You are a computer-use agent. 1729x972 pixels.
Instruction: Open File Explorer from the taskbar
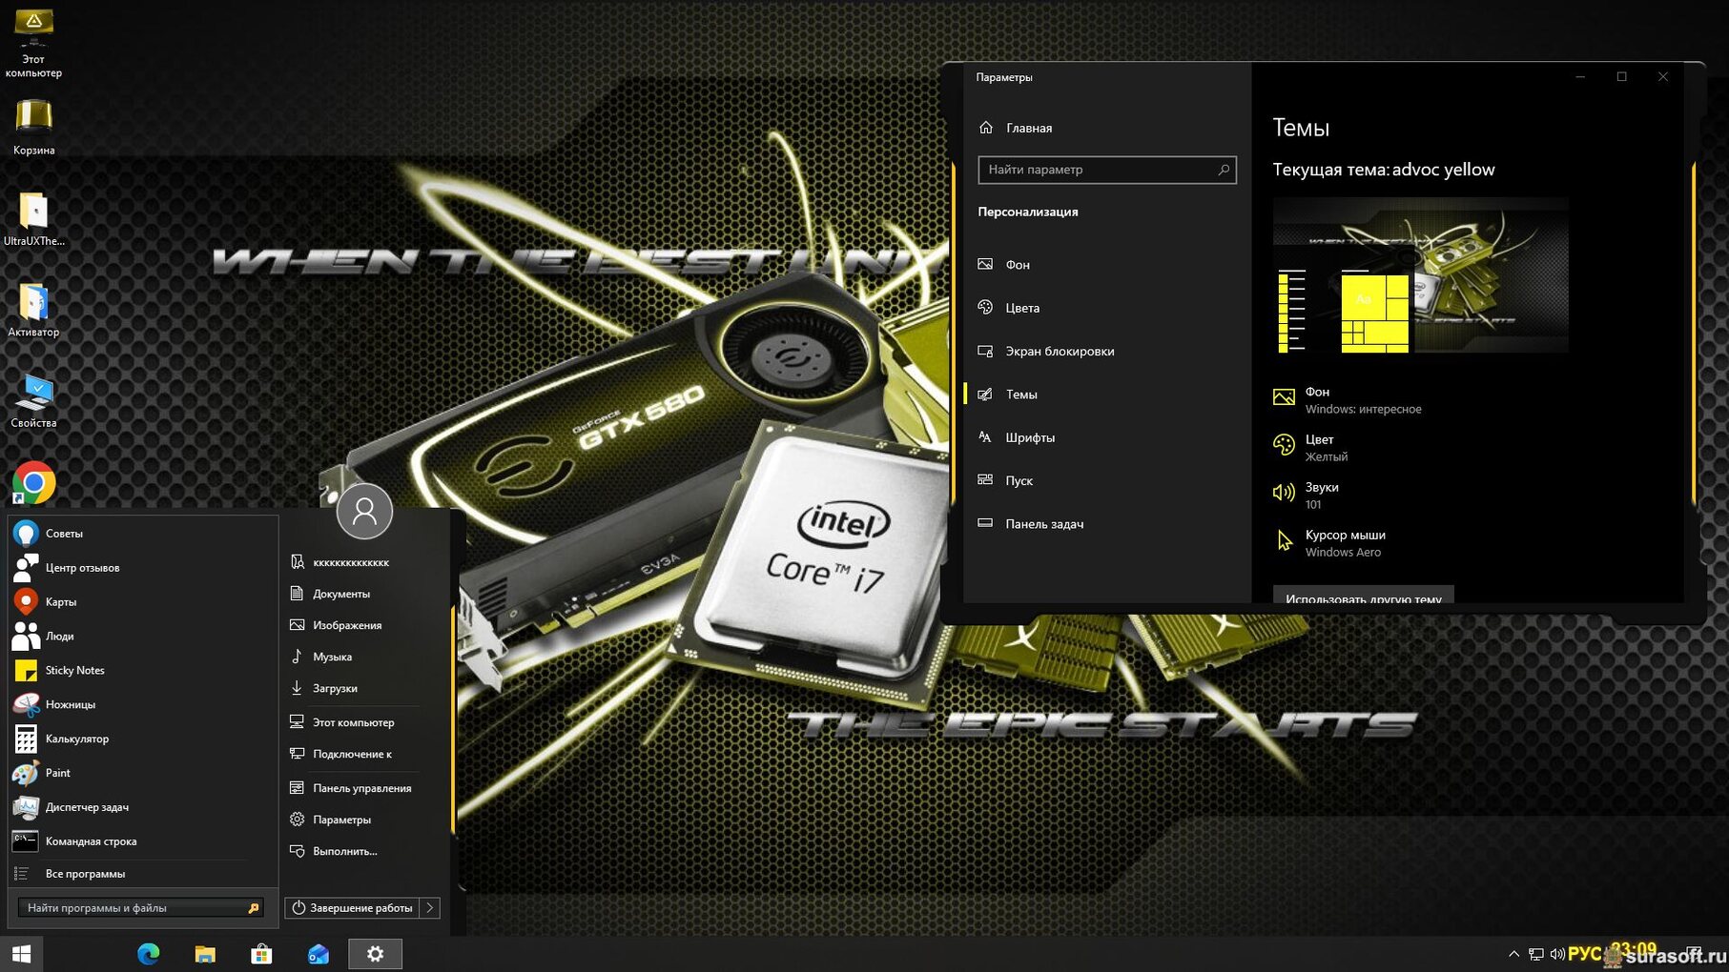click(x=205, y=954)
